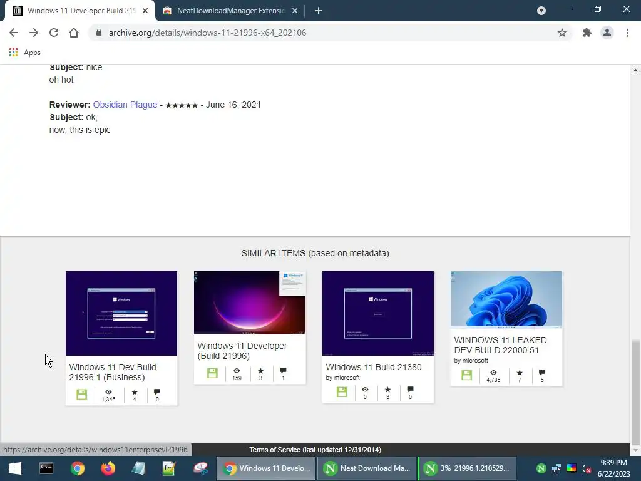Open the 3% 21996.1.210529 download taskbar window
This screenshot has height=481, width=641.
[x=467, y=468]
